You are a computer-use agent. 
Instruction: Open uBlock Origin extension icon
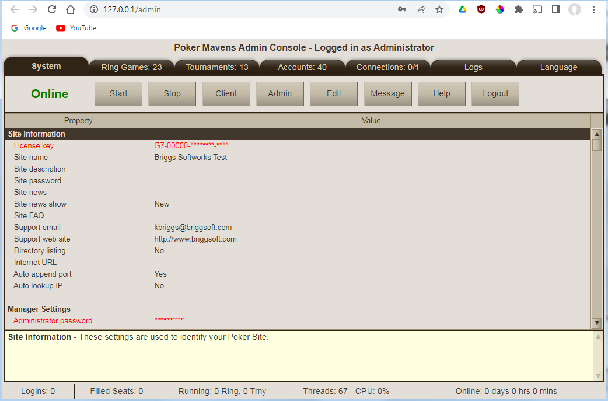pos(481,9)
